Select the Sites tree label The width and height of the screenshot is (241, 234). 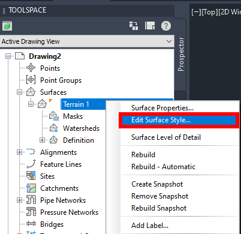[47, 176]
